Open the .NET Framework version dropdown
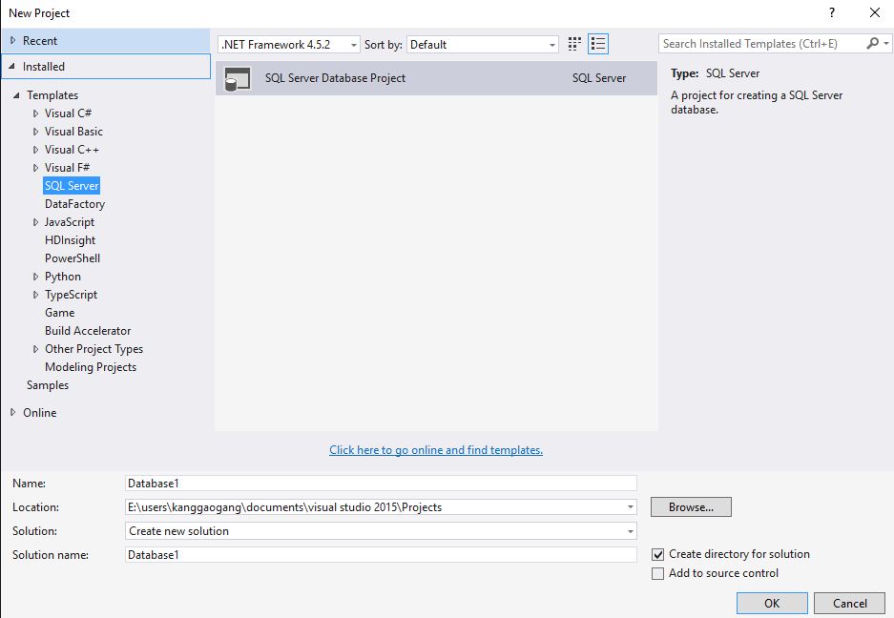This screenshot has width=894, height=618. click(x=288, y=45)
